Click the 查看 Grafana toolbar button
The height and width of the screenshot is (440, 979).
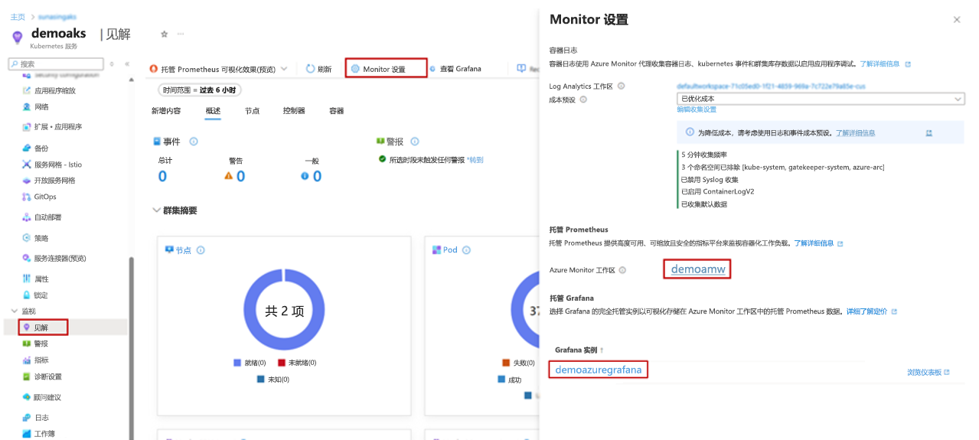point(455,69)
